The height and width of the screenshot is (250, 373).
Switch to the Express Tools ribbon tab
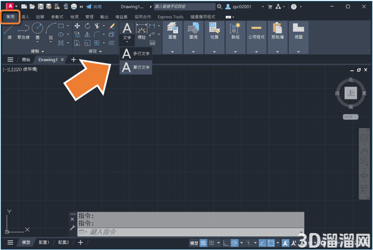click(x=170, y=17)
